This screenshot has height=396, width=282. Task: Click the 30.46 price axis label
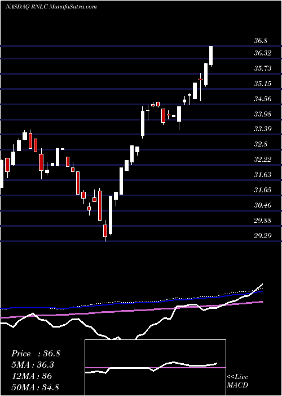click(263, 205)
